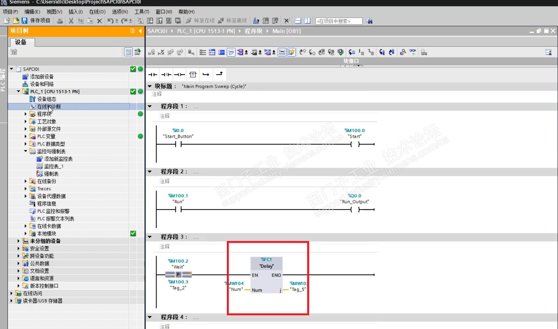Click the Start CPU icon
Viewport: 558px width, 329px height.
tap(265, 21)
